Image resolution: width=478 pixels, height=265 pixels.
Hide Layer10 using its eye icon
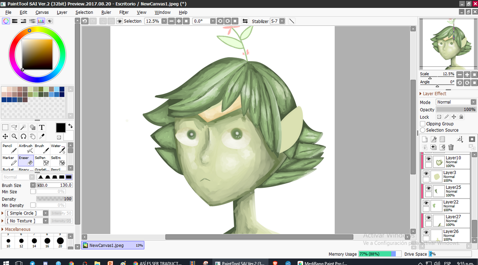tap(428, 159)
